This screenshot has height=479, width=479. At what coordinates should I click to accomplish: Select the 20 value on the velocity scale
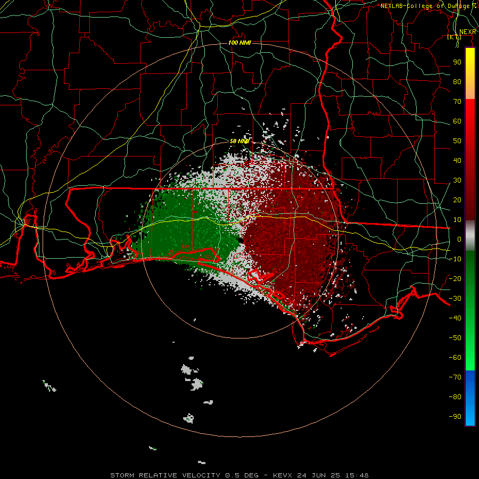[x=457, y=200]
